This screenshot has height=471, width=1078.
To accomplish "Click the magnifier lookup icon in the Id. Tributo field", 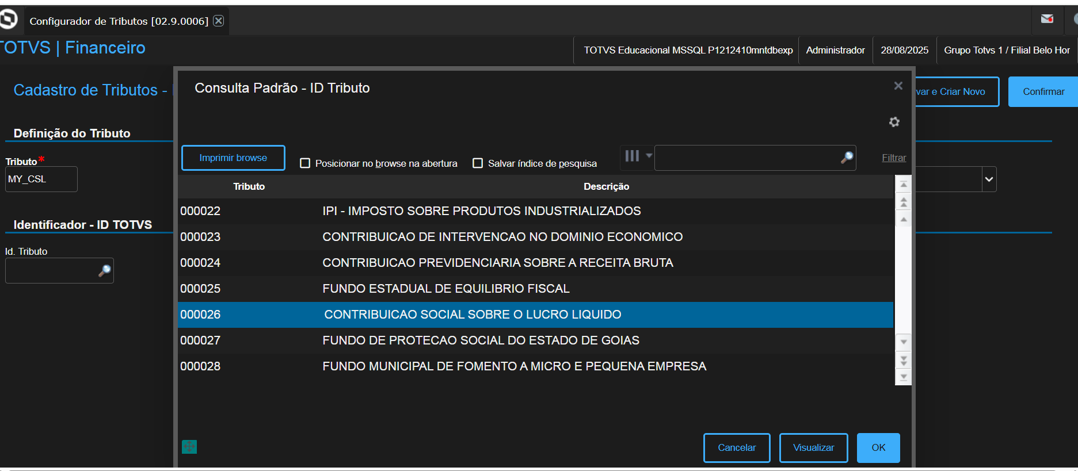I will tap(105, 270).
